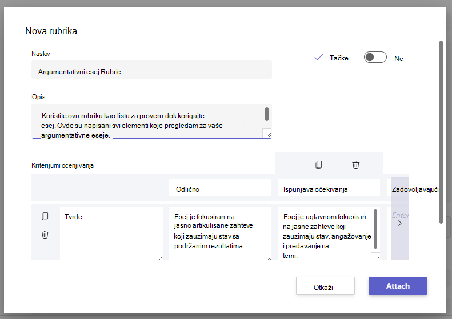
Task: Edit the Zadovoljavajući column header
Action: (x=413, y=188)
